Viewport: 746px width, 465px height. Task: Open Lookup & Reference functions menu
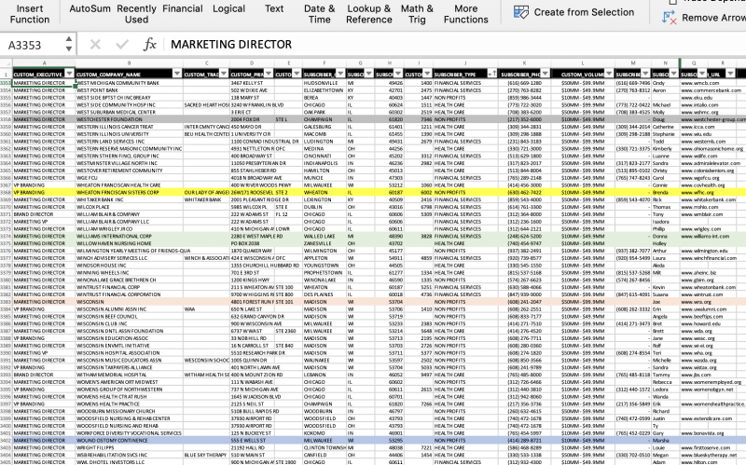(x=369, y=14)
